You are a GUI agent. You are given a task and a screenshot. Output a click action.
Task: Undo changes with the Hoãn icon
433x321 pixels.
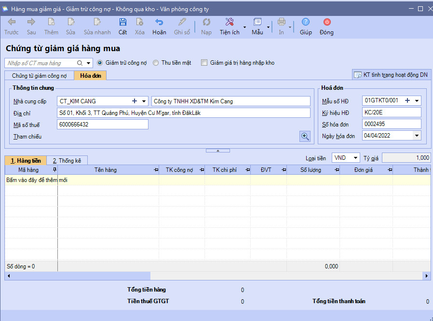coord(159,22)
